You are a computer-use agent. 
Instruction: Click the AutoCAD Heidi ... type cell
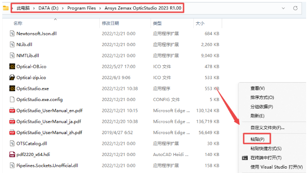(x=171, y=155)
